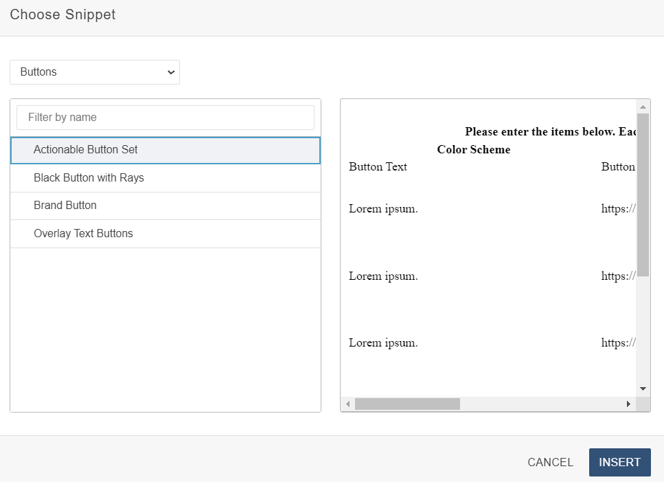Expand the Buttons combo box options
Viewport: 664px width, 482px height.
coord(94,72)
